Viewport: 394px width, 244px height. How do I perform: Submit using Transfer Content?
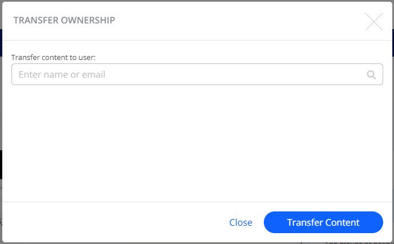click(323, 222)
